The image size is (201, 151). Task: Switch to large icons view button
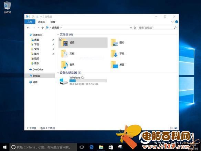[x=176, y=128]
